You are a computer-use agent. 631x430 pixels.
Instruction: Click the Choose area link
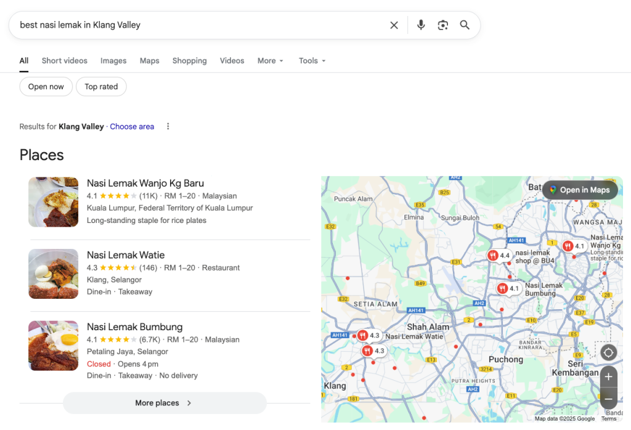click(x=132, y=126)
